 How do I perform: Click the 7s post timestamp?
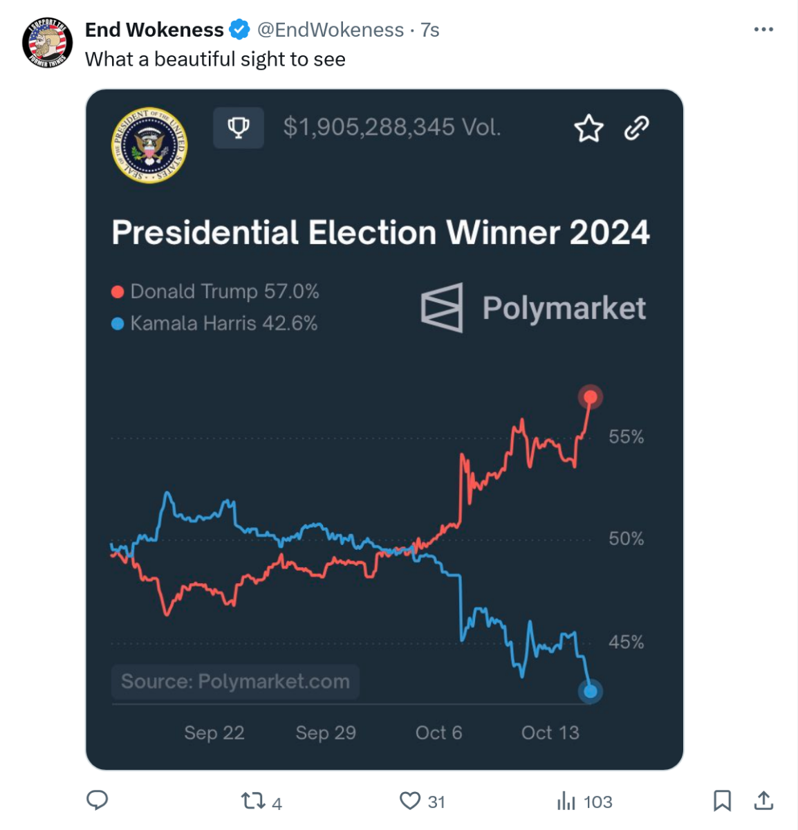(430, 30)
